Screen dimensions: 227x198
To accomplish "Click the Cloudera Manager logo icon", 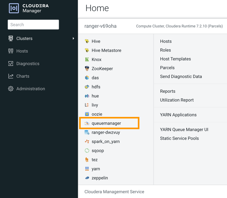I will coord(14,8).
